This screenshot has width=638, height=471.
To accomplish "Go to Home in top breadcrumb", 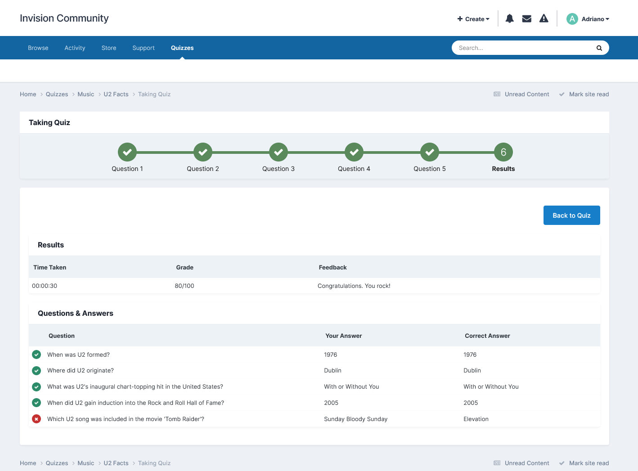I will (x=28, y=94).
